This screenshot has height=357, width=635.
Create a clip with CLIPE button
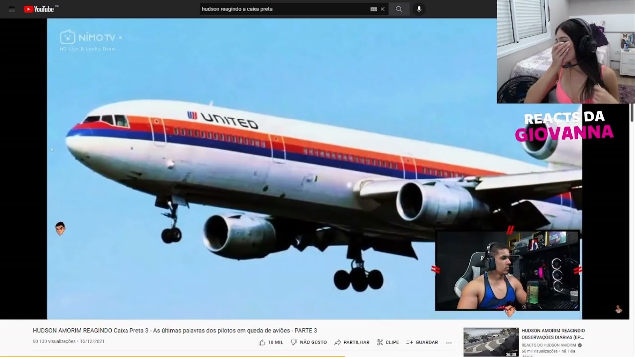(387, 342)
